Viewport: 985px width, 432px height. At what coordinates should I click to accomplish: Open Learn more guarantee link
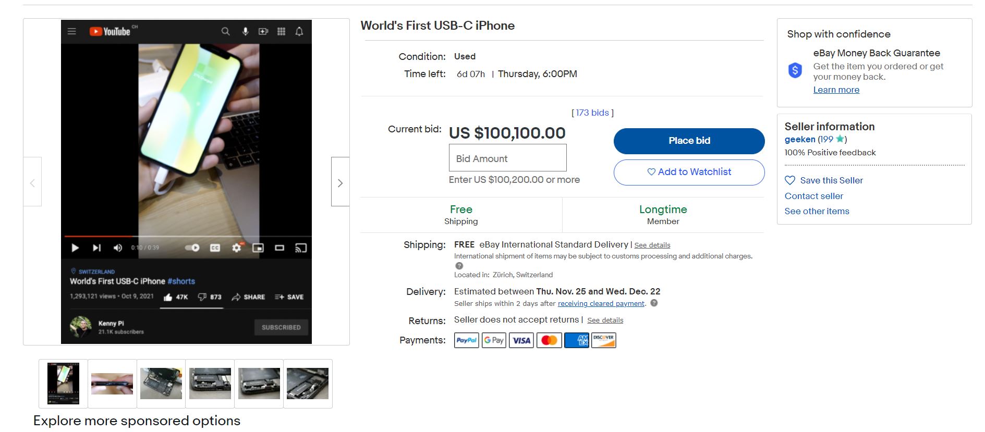(x=836, y=90)
